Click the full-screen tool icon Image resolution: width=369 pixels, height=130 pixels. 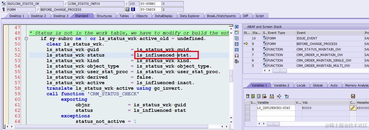pos(237,44)
